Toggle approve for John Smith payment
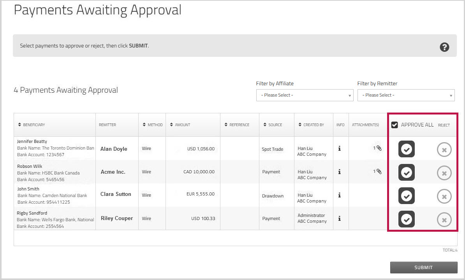 [406, 196]
